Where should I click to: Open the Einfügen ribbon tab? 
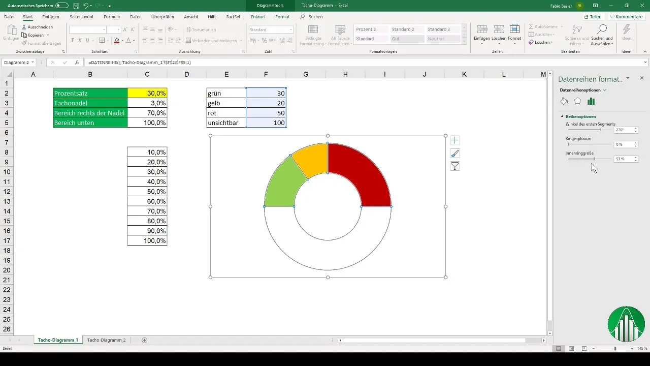tap(51, 17)
